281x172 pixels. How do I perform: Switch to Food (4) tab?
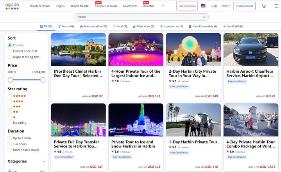tap(120, 27)
